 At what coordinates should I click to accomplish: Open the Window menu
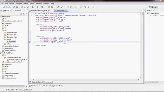pos(46,4)
